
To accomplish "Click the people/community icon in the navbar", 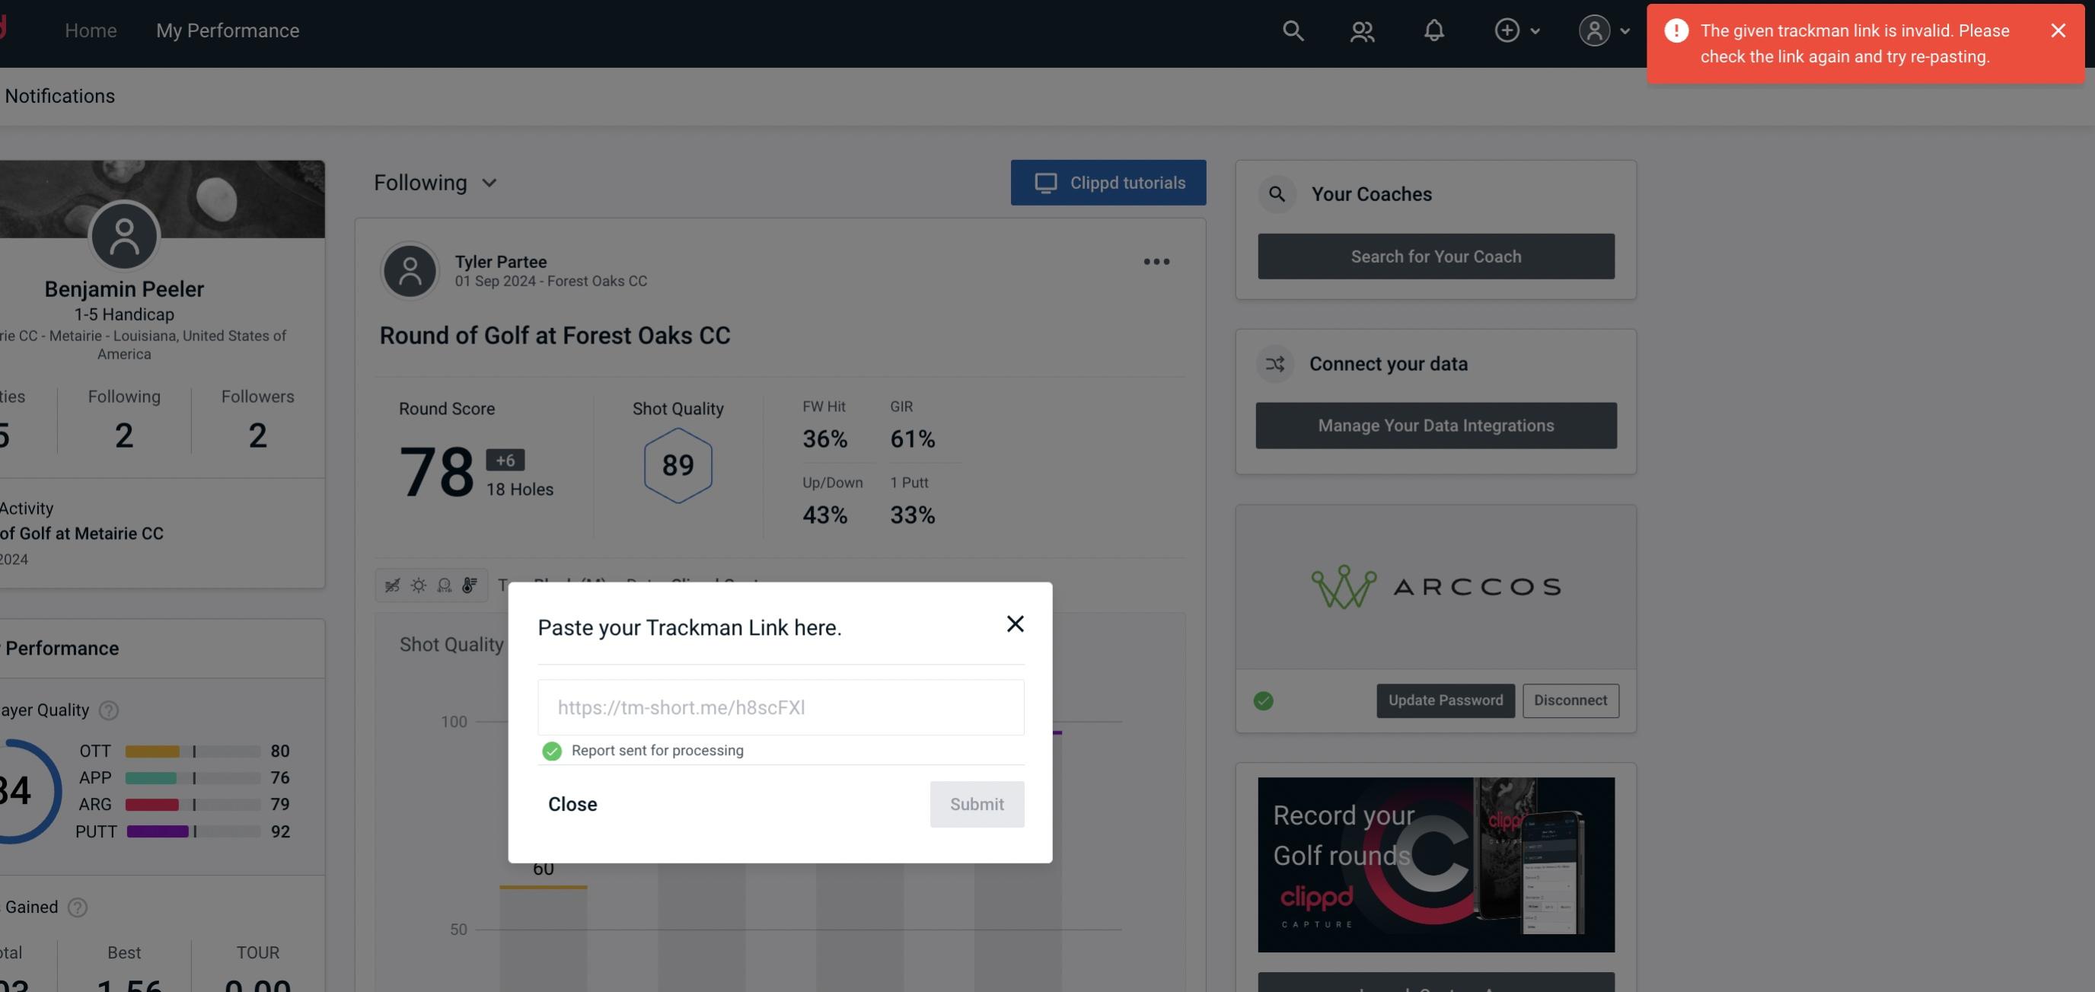I will pos(1361,30).
